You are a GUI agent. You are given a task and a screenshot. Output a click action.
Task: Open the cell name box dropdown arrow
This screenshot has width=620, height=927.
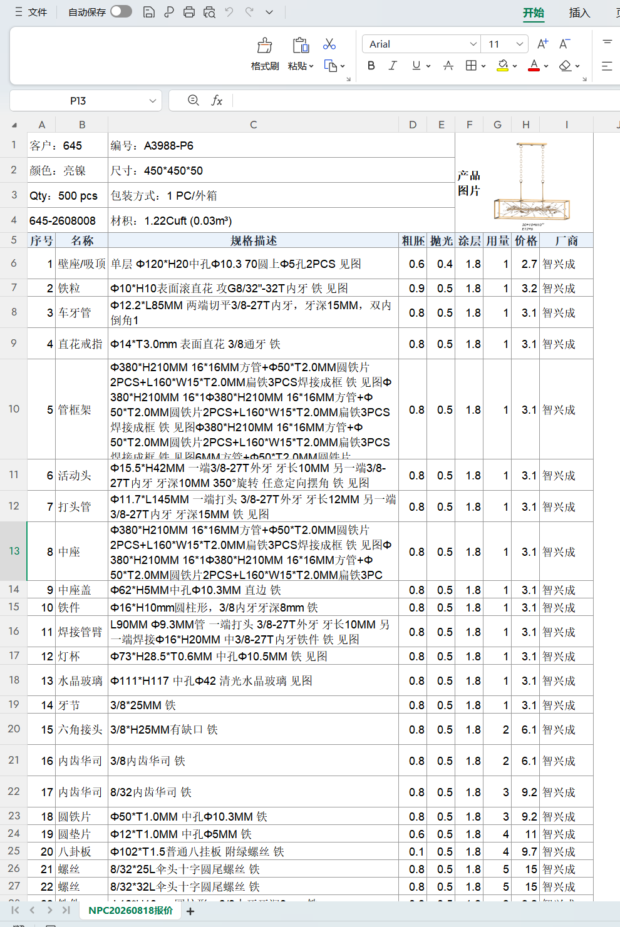pos(152,101)
